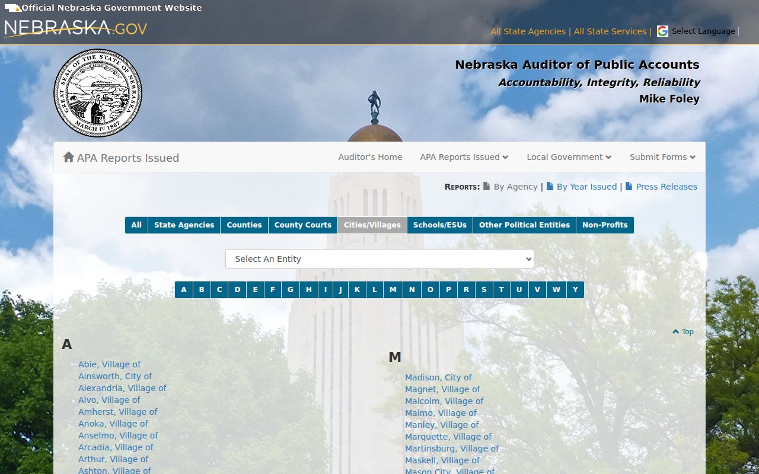This screenshot has width=759, height=474.
Task: Jump to letter U
Action: tap(519, 290)
